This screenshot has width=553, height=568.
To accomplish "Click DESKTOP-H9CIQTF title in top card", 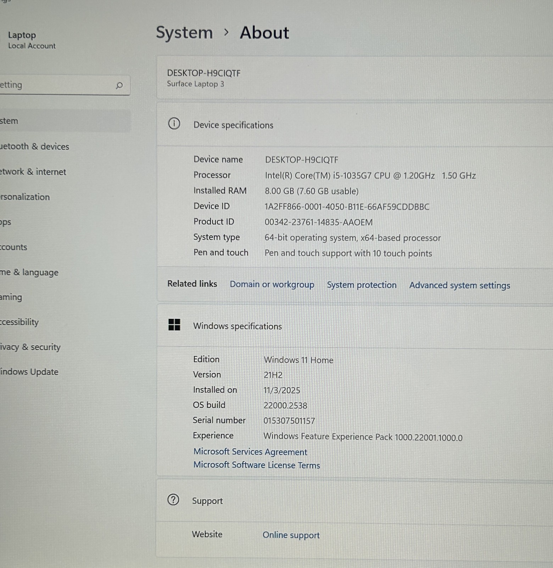I will click(x=204, y=73).
